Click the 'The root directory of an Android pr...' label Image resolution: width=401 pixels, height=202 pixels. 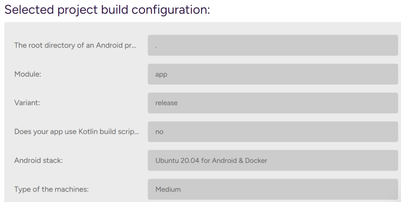click(x=75, y=45)
